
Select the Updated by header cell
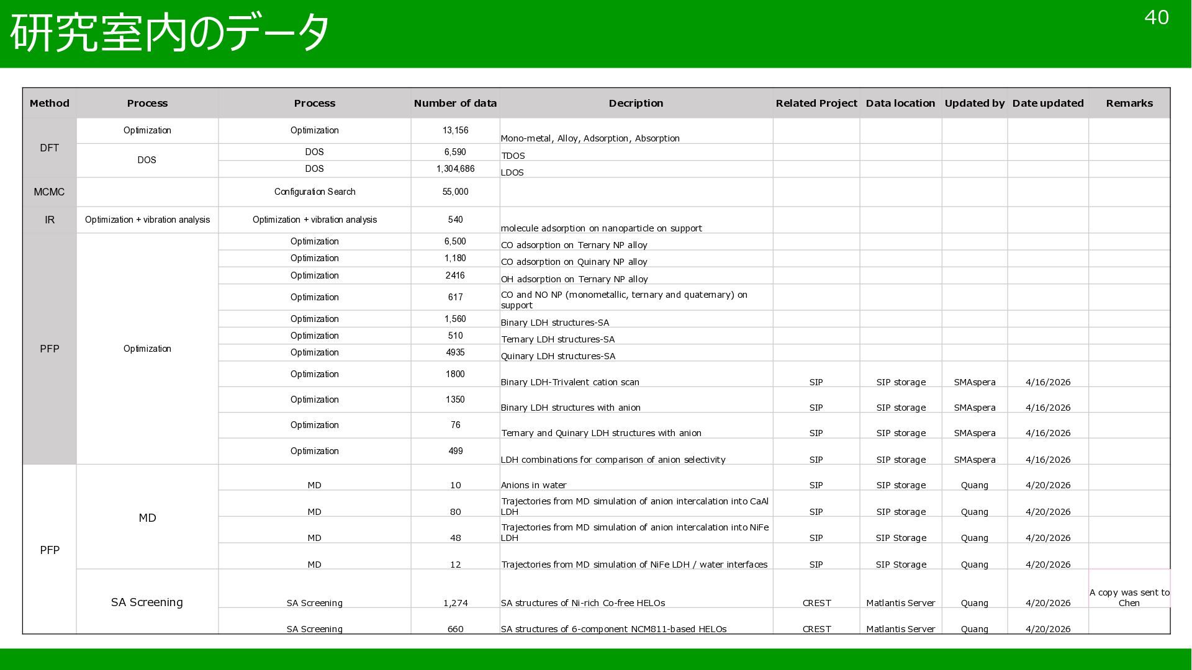pyautogui.click(x=974, y=103)
